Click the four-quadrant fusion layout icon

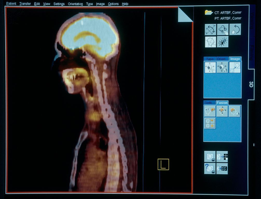coord(210,123)
